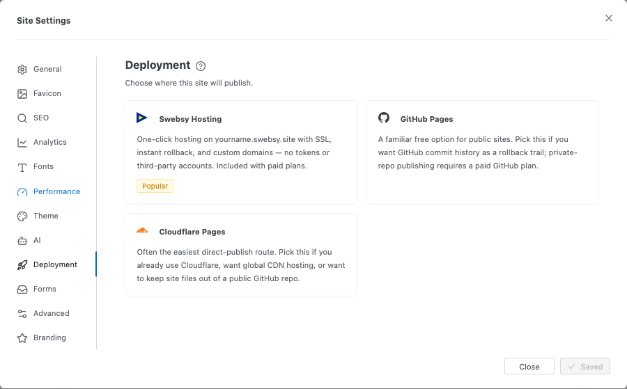Screen dimensions: 627x389
Task: Go to the Advanced settings label
Action: [51, 314]
